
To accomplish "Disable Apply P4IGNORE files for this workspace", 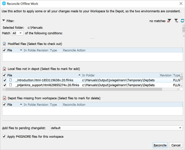I will tap(4, 136).
